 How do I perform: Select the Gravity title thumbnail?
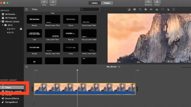[34, 48]
